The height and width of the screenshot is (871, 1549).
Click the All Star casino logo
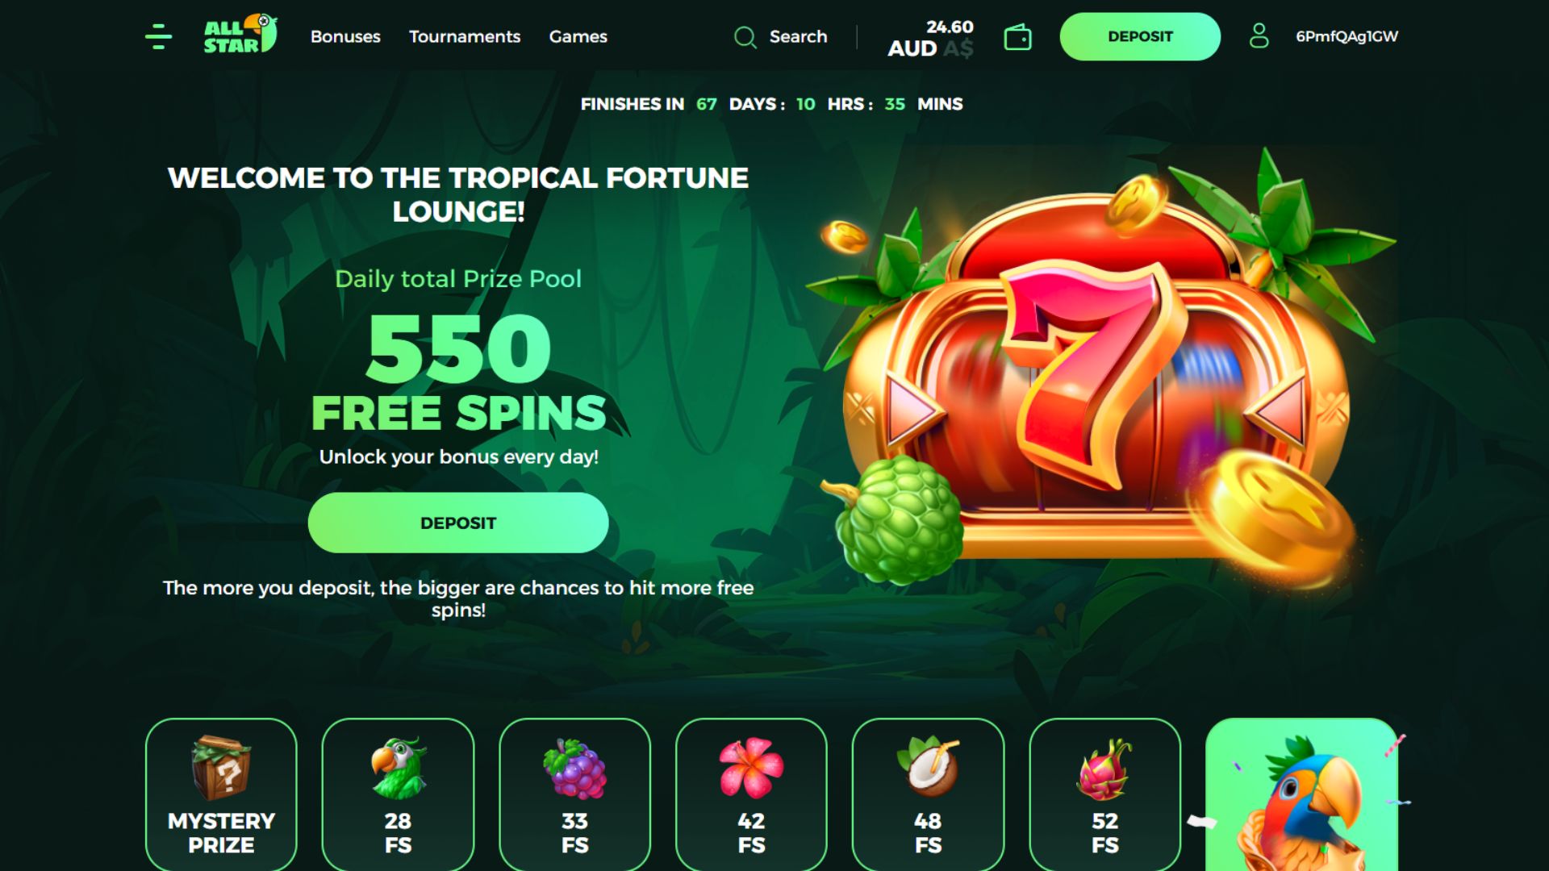coord(240,35)
